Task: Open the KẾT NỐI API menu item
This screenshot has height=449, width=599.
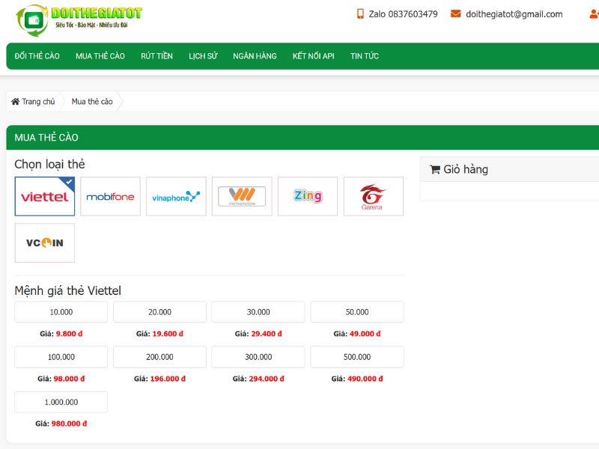Action: click(313, 56)
